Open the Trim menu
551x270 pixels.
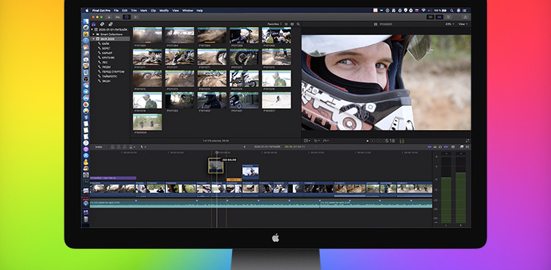[x=134, y=11]
